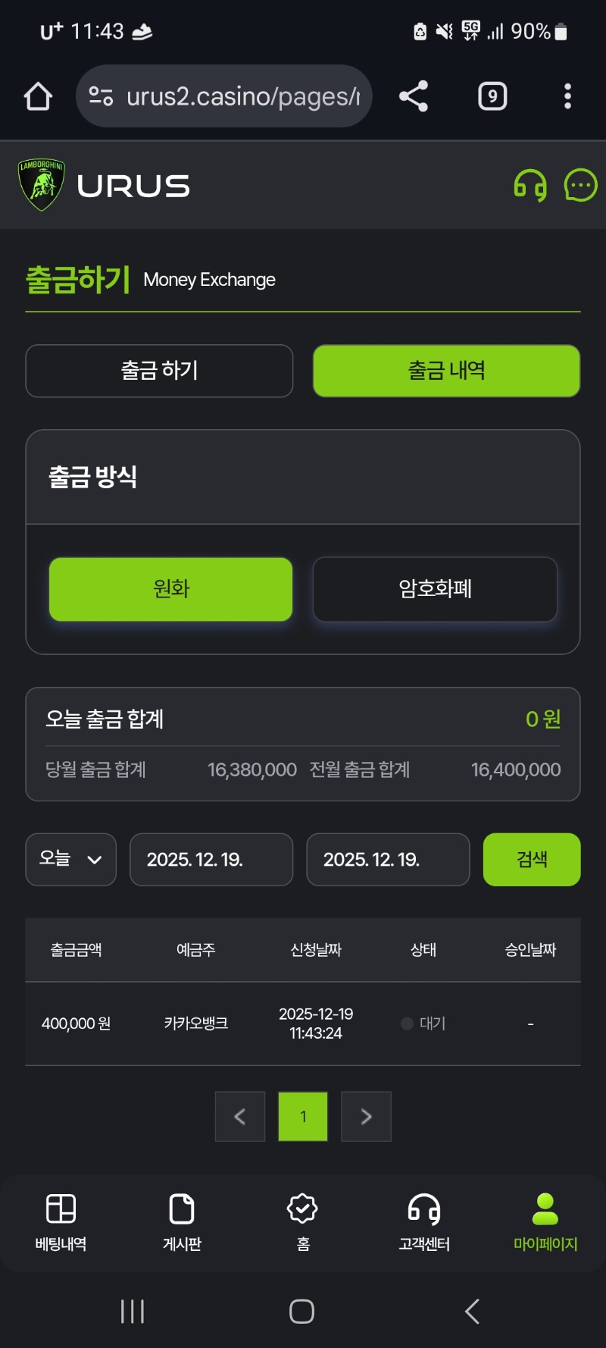Expand the 오늘 period dropdown
Screen dimensions: 606x1348
(x=70, y=859)
